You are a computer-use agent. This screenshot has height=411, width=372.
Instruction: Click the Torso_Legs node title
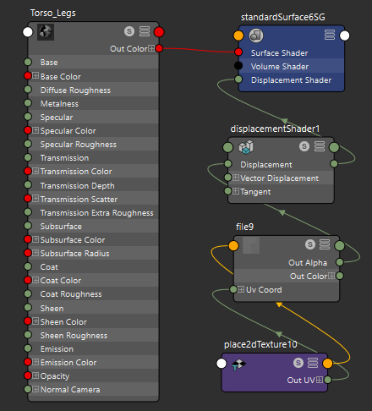[53, 13]
